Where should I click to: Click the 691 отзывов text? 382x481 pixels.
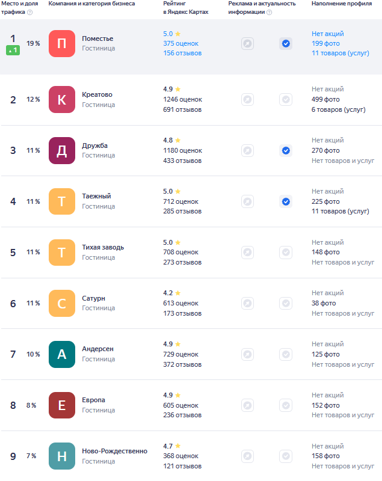182,109
